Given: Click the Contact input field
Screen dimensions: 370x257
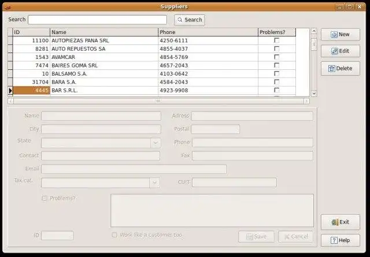Looking at the screenshot, I should coord(101,156).
